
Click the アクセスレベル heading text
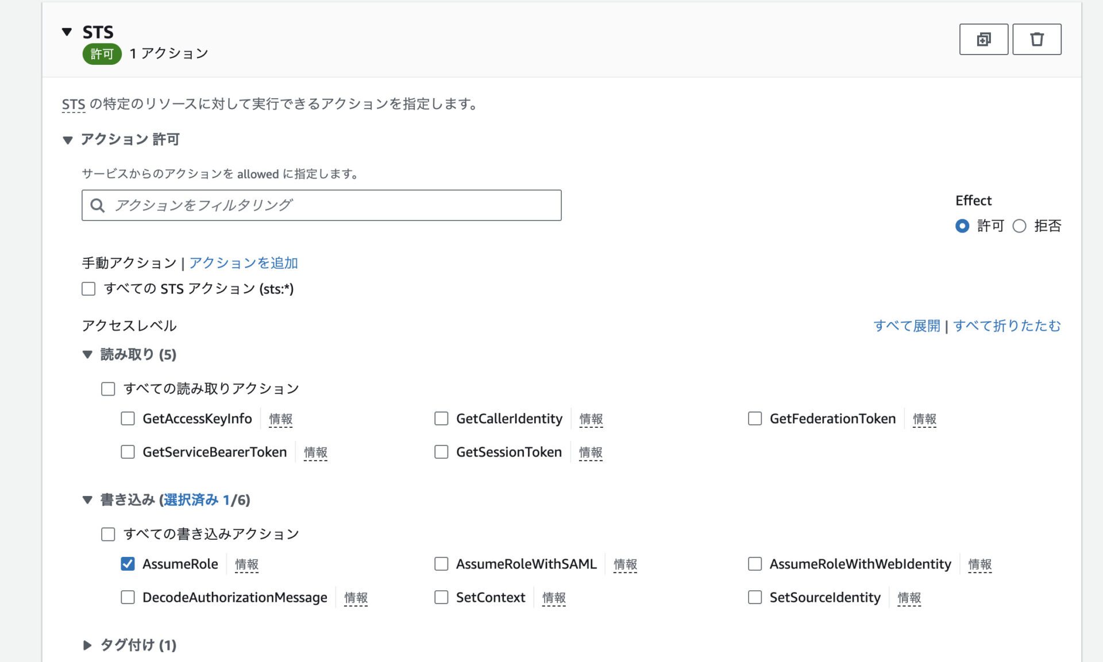tap(129, 326)
